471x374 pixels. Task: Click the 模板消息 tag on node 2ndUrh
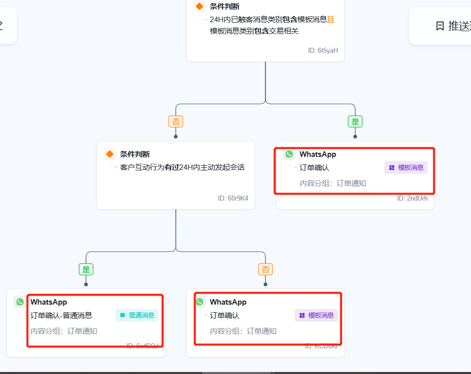click(x=406, y=167)
